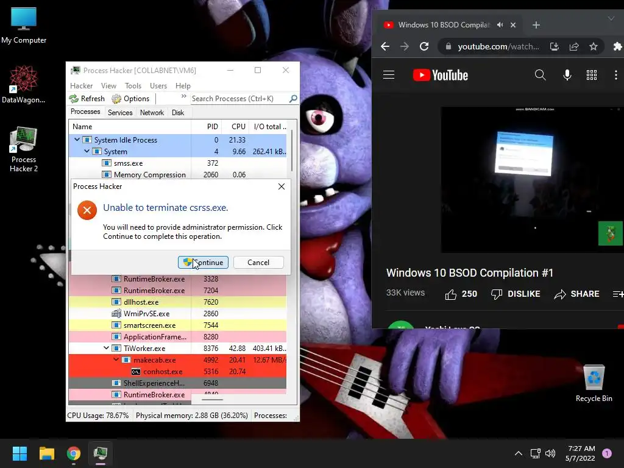Screen dimensions: 624x468
Task: Click the search magnifier in Process Hacker
Action: 293,99
